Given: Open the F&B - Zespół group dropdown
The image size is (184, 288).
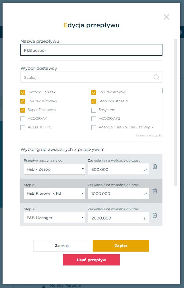Looking at the screenshot, I should [x=55, y=169].
